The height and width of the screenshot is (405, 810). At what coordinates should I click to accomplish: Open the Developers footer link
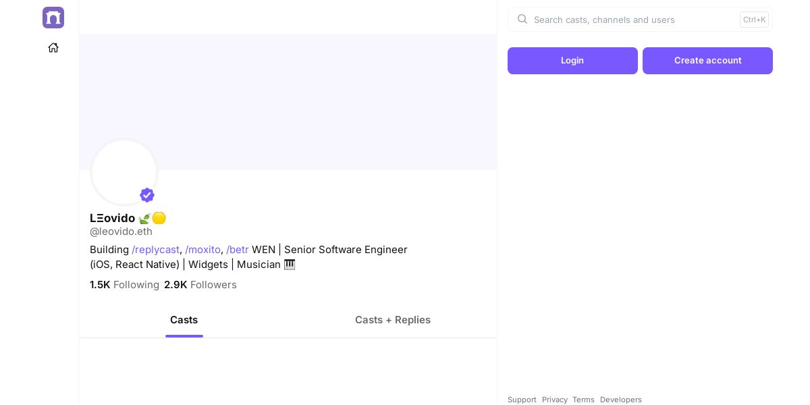click(621, 400)
